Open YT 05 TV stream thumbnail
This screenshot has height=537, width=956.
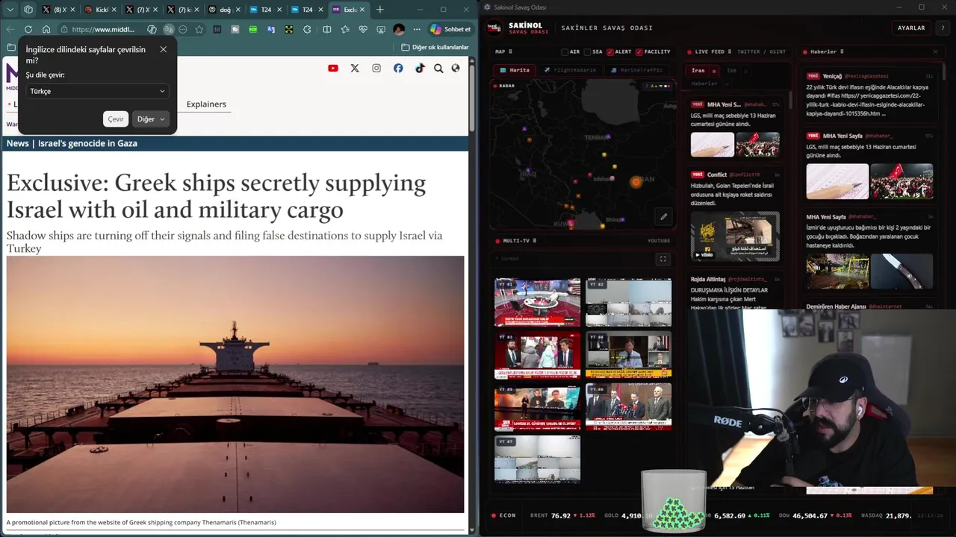(x=537, y=407)
